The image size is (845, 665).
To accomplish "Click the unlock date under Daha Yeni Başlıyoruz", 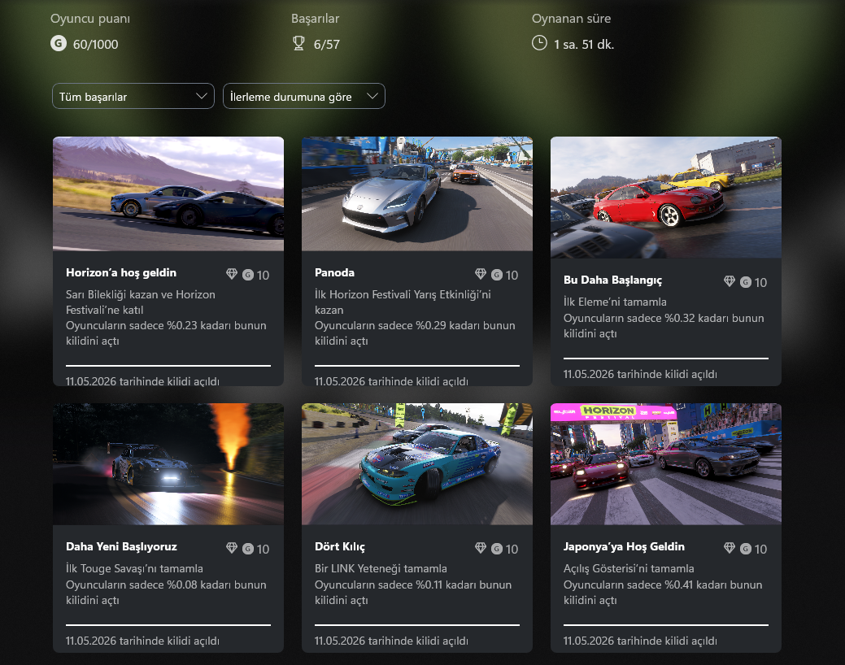I will click(142, 641).
